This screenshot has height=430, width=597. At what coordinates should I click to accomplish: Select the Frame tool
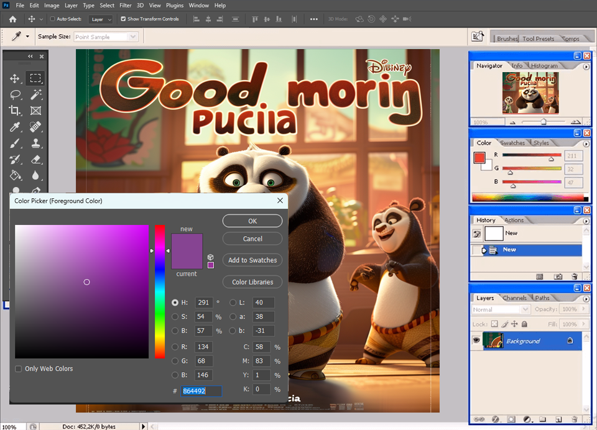point(36,111)
